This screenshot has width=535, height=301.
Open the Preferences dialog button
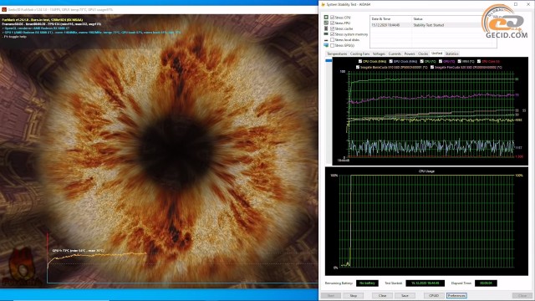(456, 295)
